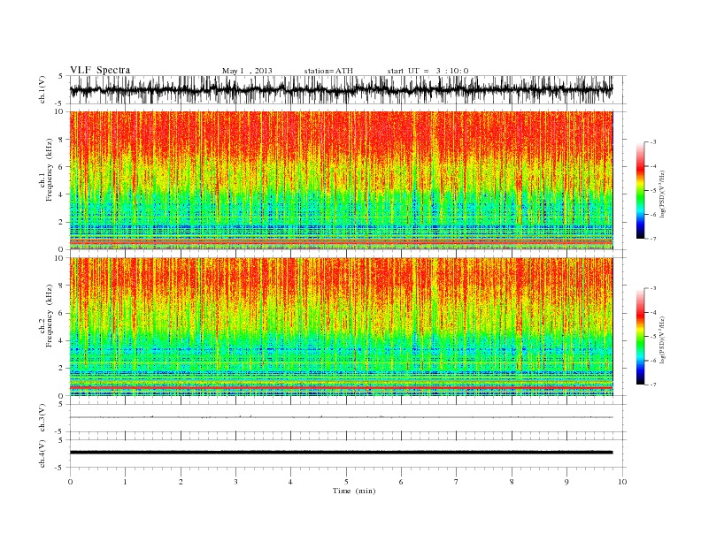701x541 pixels.
Task: Click the ch.1 "Frequency (kHz)" axis label
Action: tap(50, 170)
